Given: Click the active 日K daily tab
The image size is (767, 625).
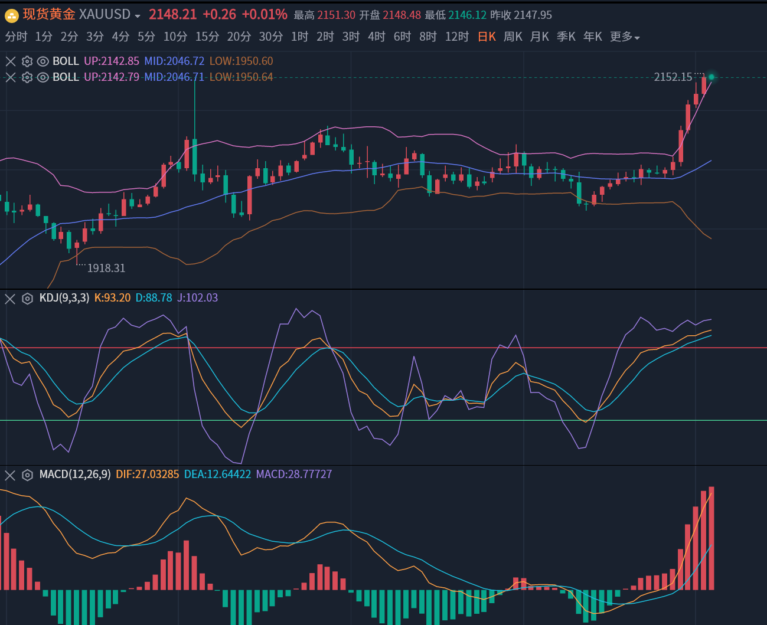Looking at the screenshot, I should [x=487, y=37].
